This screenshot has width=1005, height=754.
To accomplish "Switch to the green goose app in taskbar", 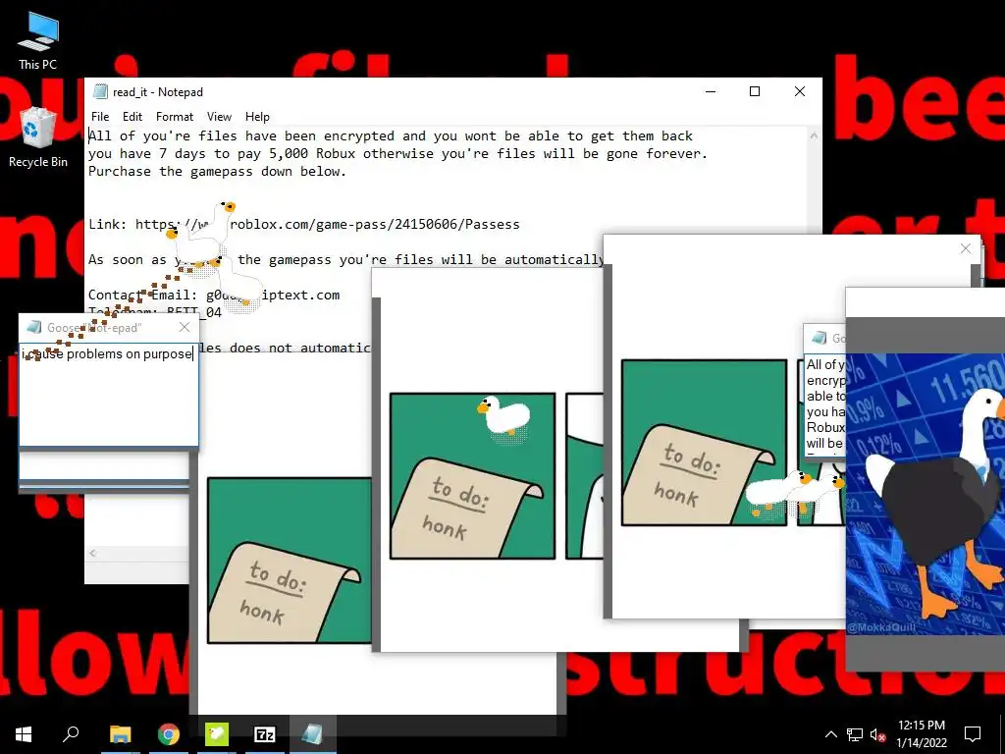I will coord(217,734).
